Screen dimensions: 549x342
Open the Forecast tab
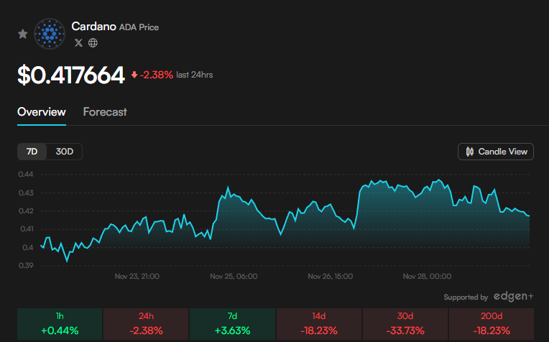(105, 112)
